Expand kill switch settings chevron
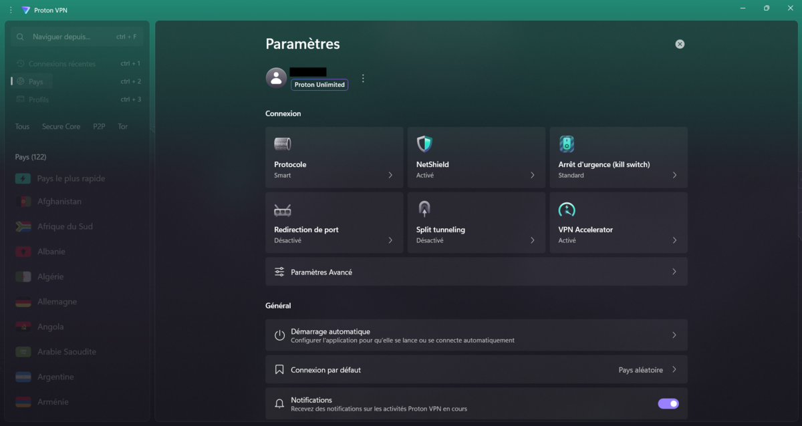802x426 pixels. (674, 175)
